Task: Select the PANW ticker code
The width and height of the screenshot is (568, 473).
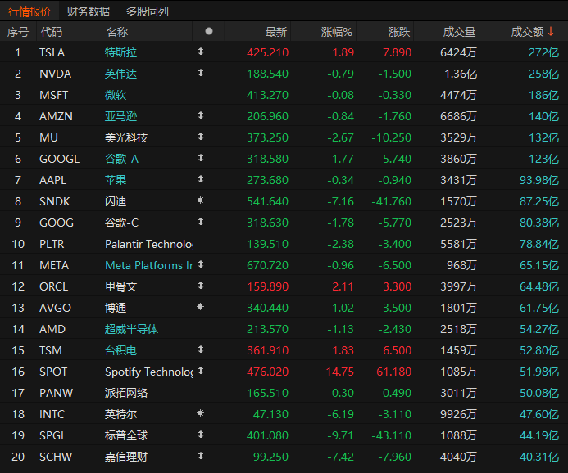Action: click(x=56, y=393)
